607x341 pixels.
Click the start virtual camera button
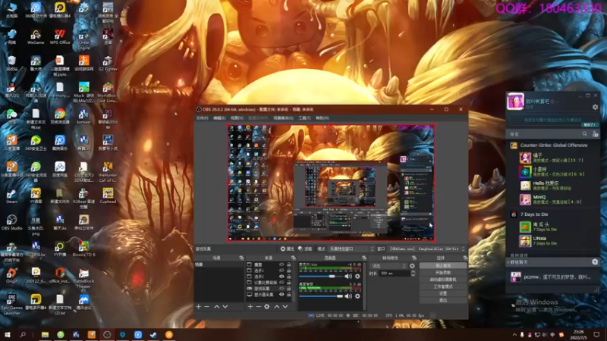pos(443,280)
